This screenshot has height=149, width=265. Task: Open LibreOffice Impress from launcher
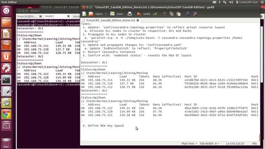tap(6, 34)
